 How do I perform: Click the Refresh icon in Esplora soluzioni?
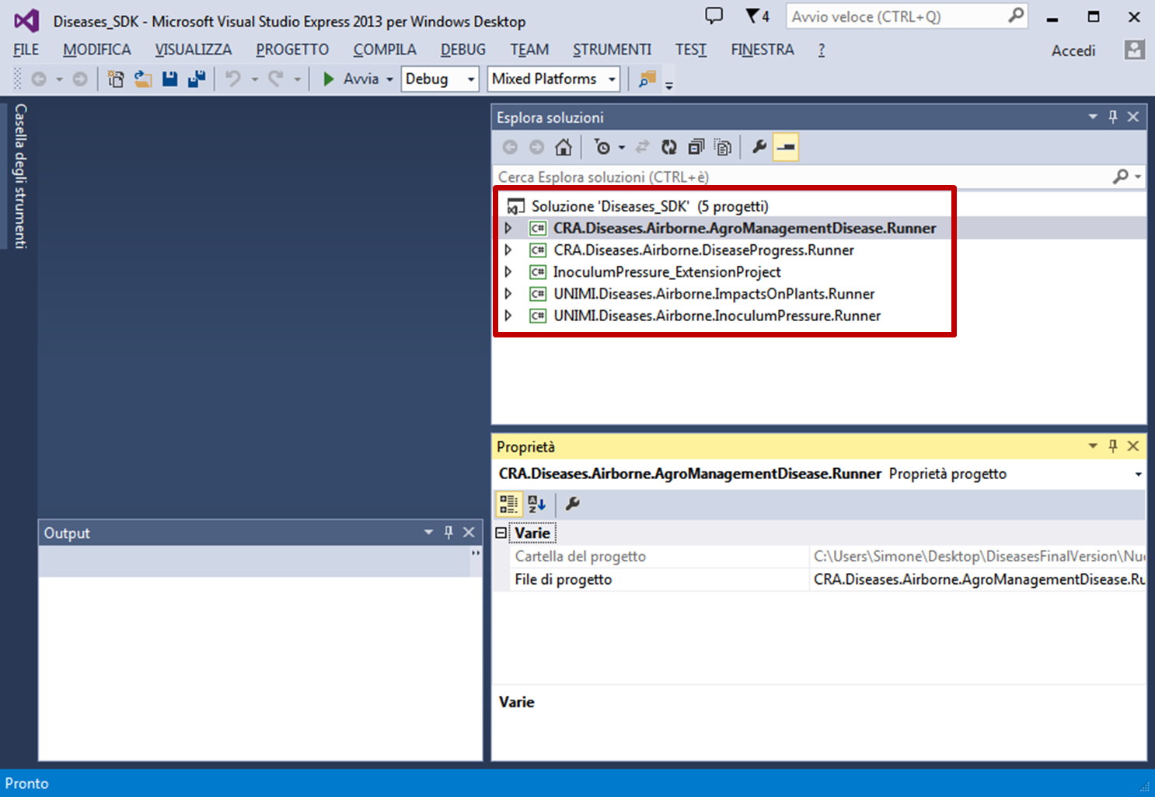(x=668, y=147)
